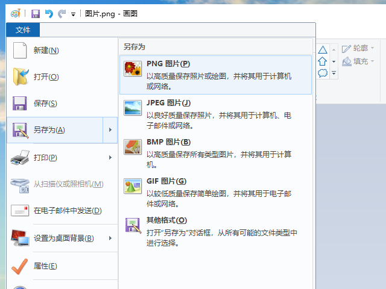This screenshot has width=386, height=289.
Task: Click the Save icon in quick access toolbar
Action: click(x=36, y=13)
